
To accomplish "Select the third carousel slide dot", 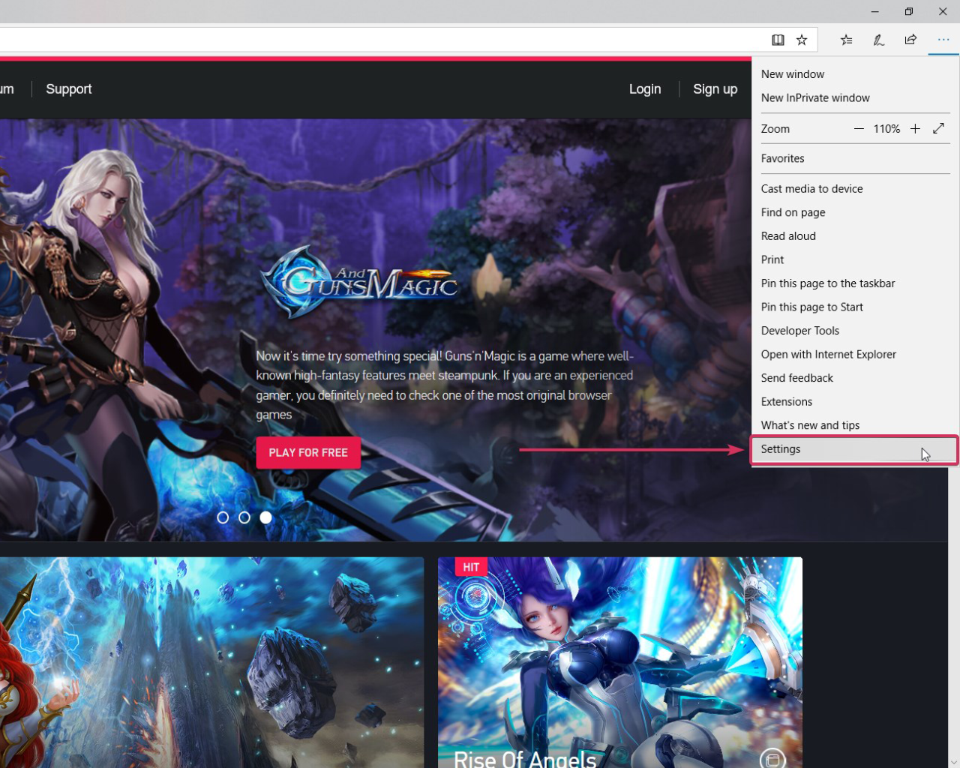I will [x=265, y=517].
